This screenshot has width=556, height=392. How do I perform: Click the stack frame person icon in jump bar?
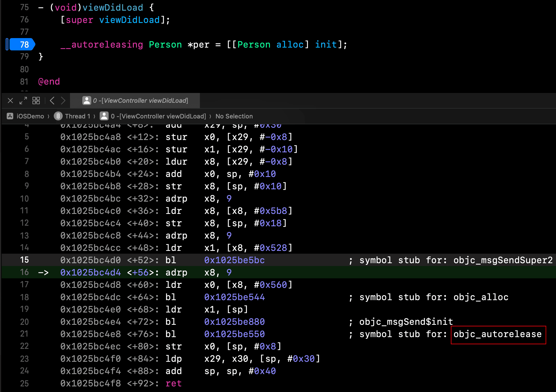(x=104, y=116)
